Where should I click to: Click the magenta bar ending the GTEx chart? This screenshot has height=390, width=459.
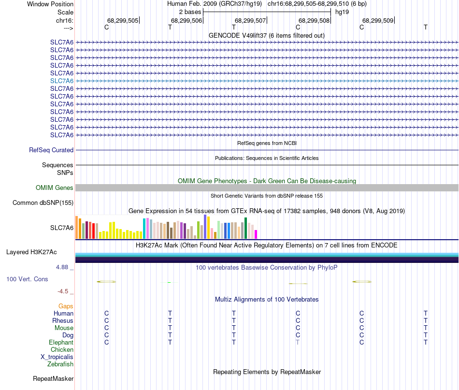click(x=256, y=234)
